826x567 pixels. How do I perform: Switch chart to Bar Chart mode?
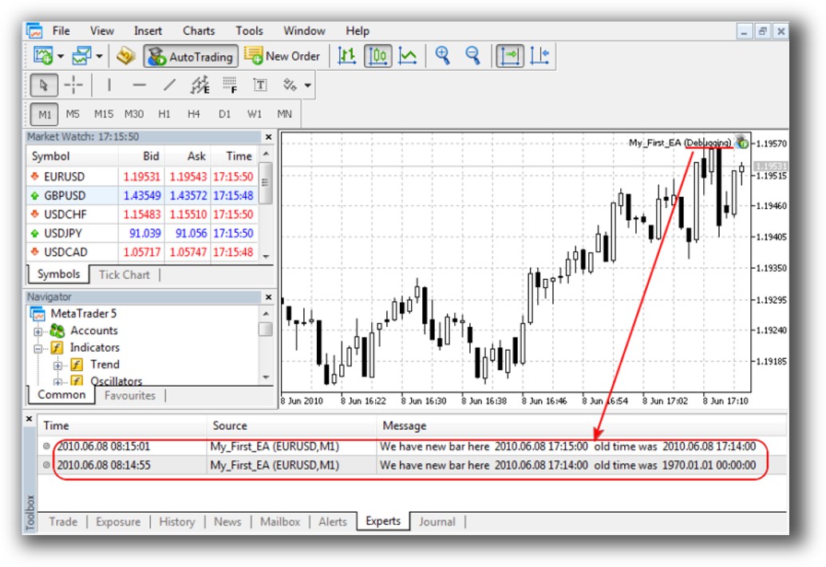tap(346, 56)
